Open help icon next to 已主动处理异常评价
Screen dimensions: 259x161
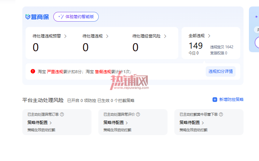[x=138, y=114]
